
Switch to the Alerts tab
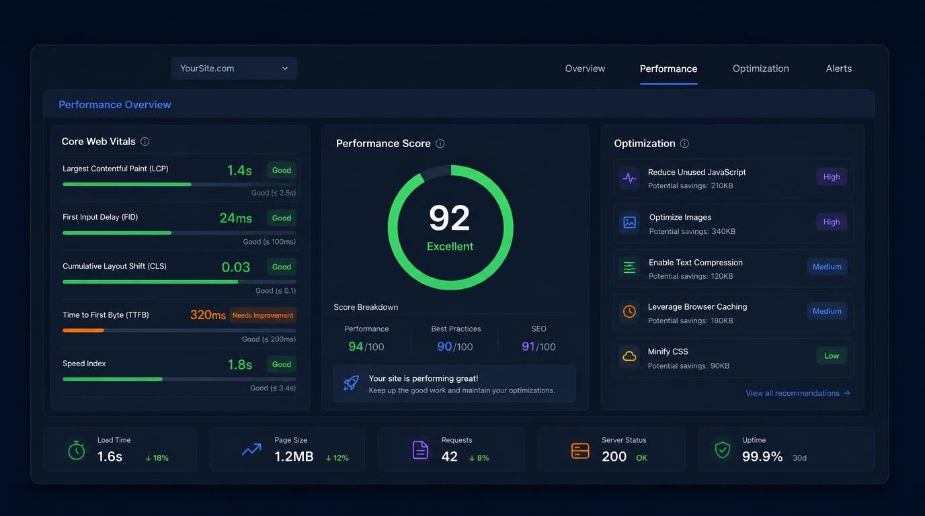839,69
